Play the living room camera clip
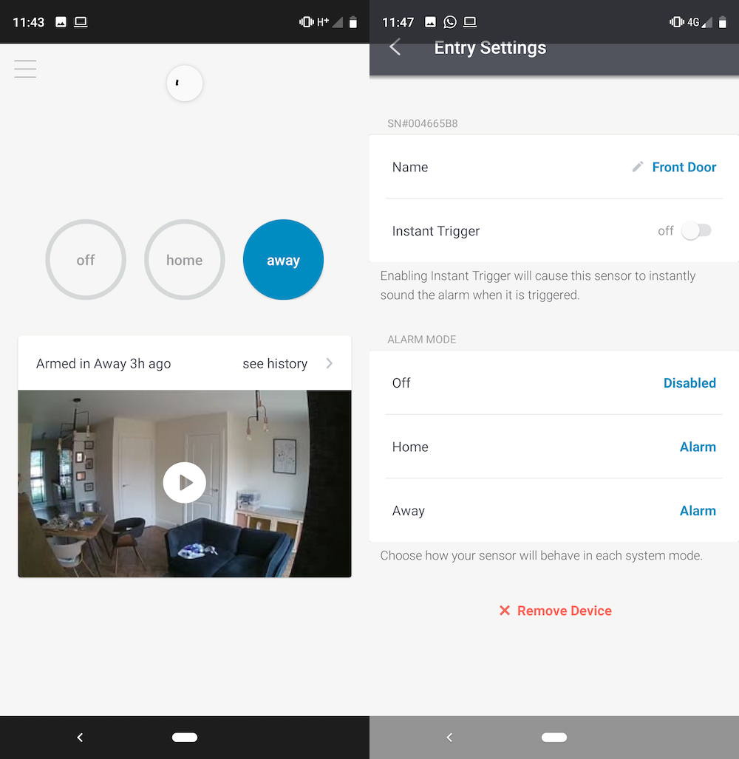Viewport: 739px width, 759px height. [x=184, y=482]
